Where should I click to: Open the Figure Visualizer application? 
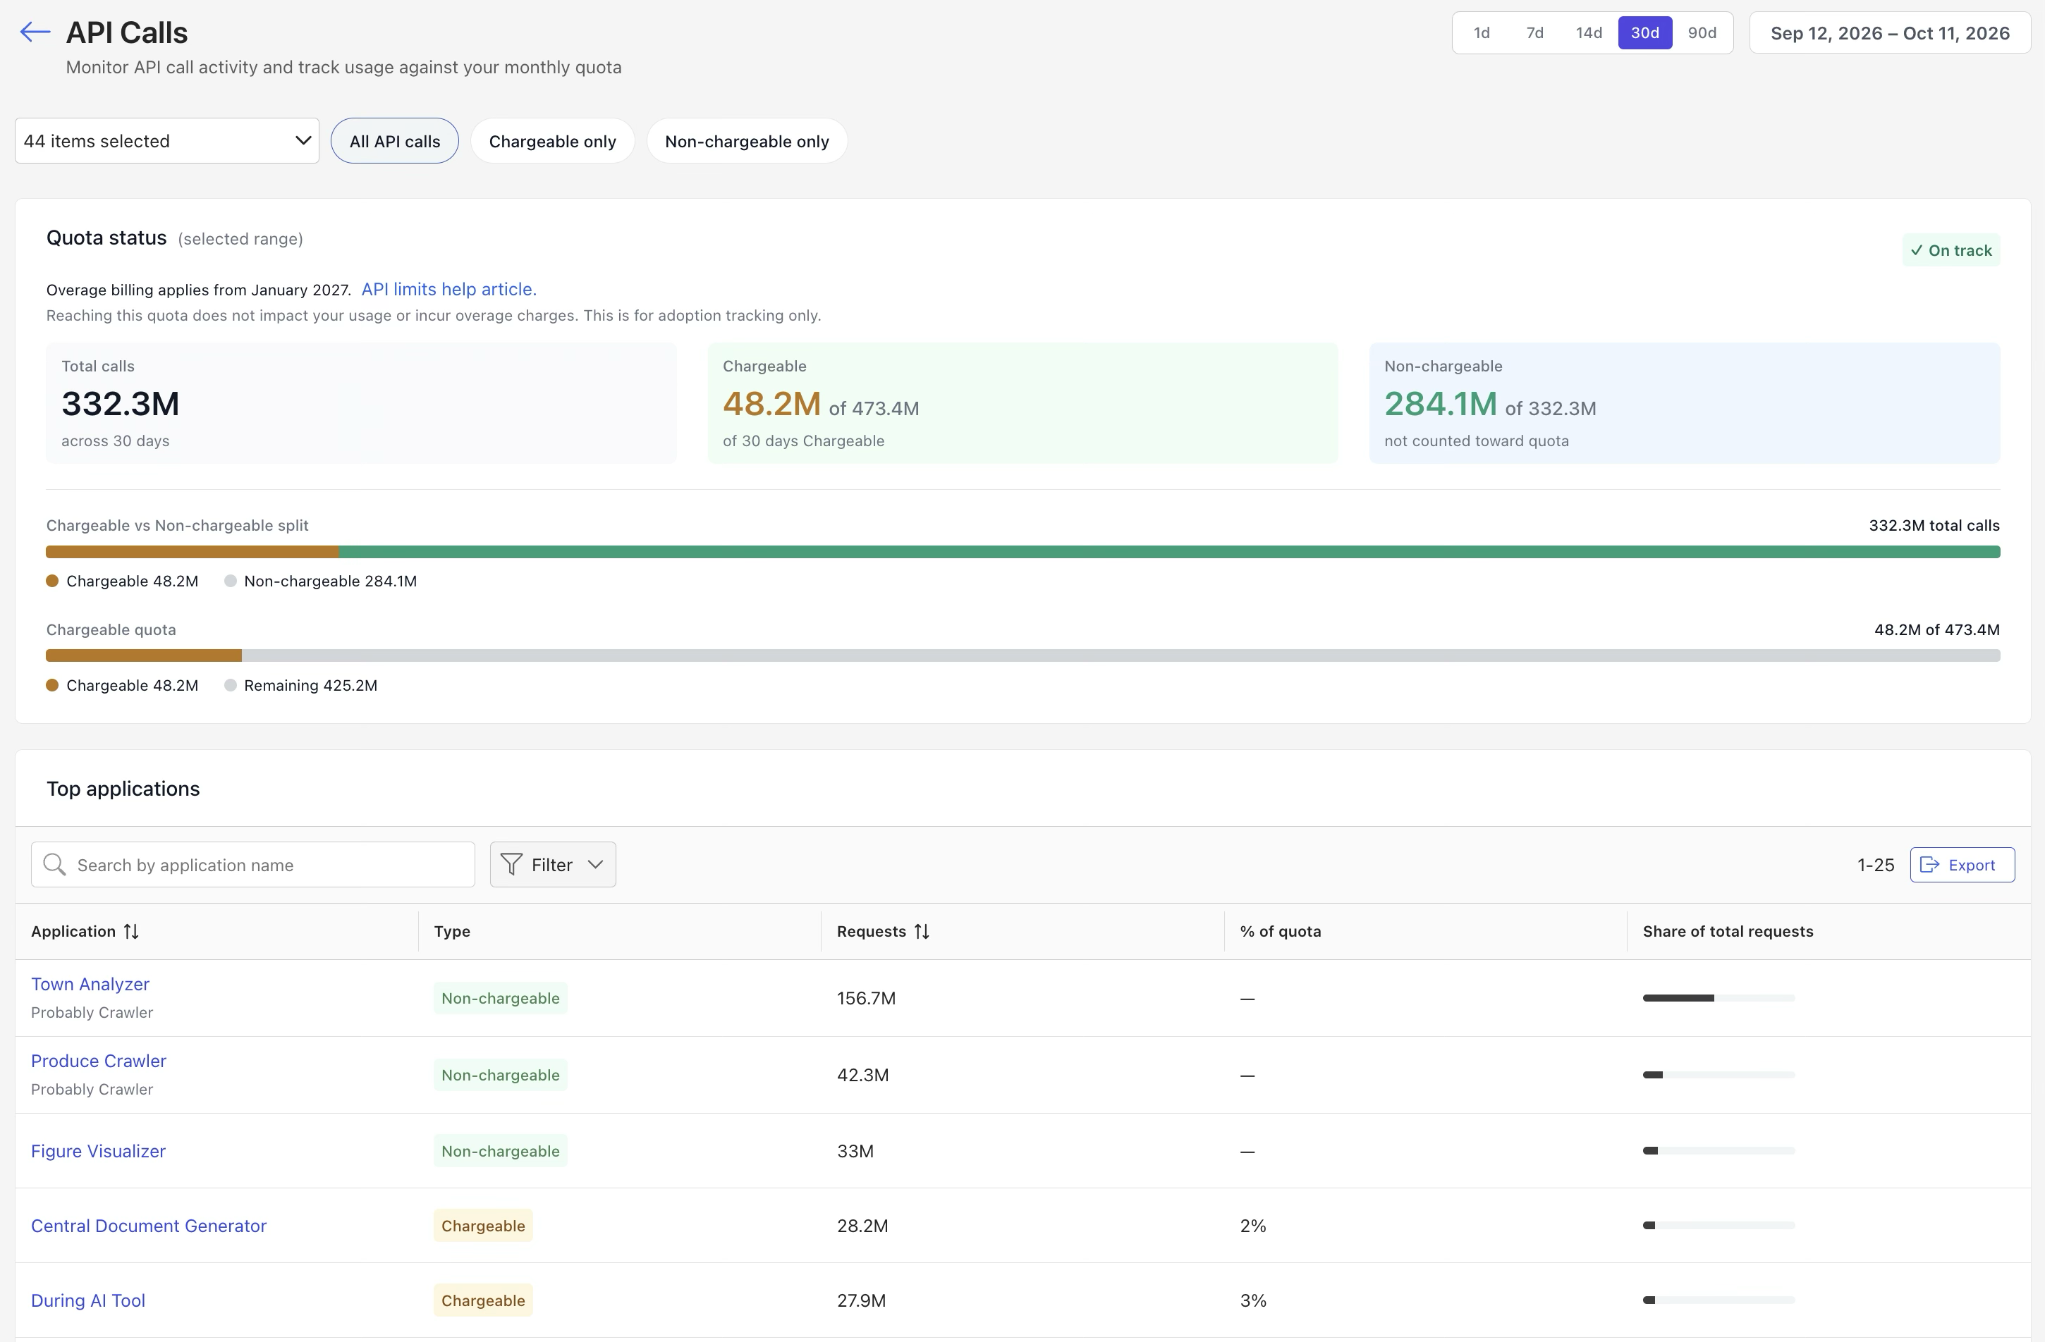(x=98, y=1150)
